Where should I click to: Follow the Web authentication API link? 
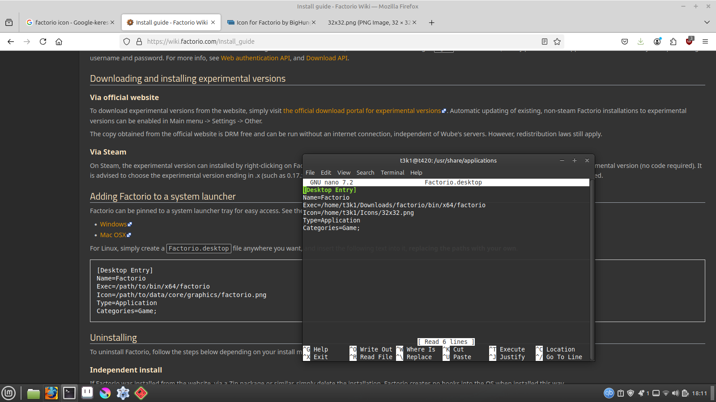(x=256, y=58)
